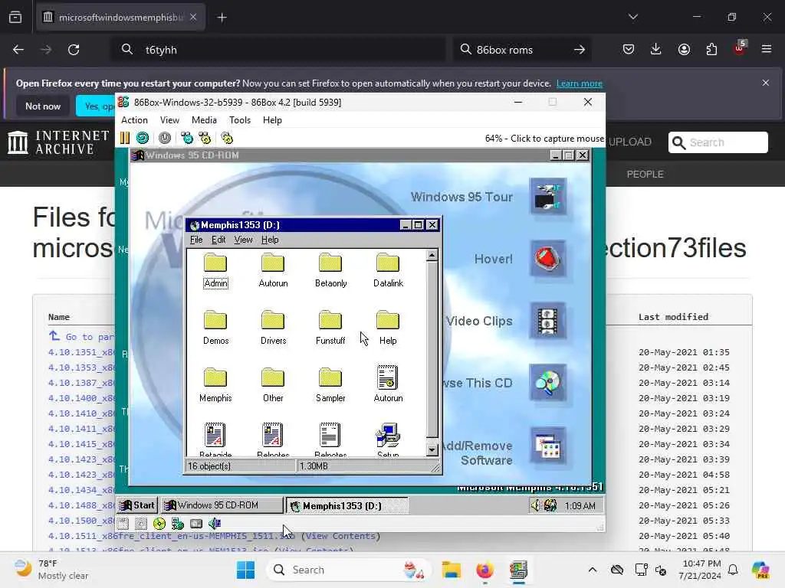Open a new Firefox tab

coord(222,18)
